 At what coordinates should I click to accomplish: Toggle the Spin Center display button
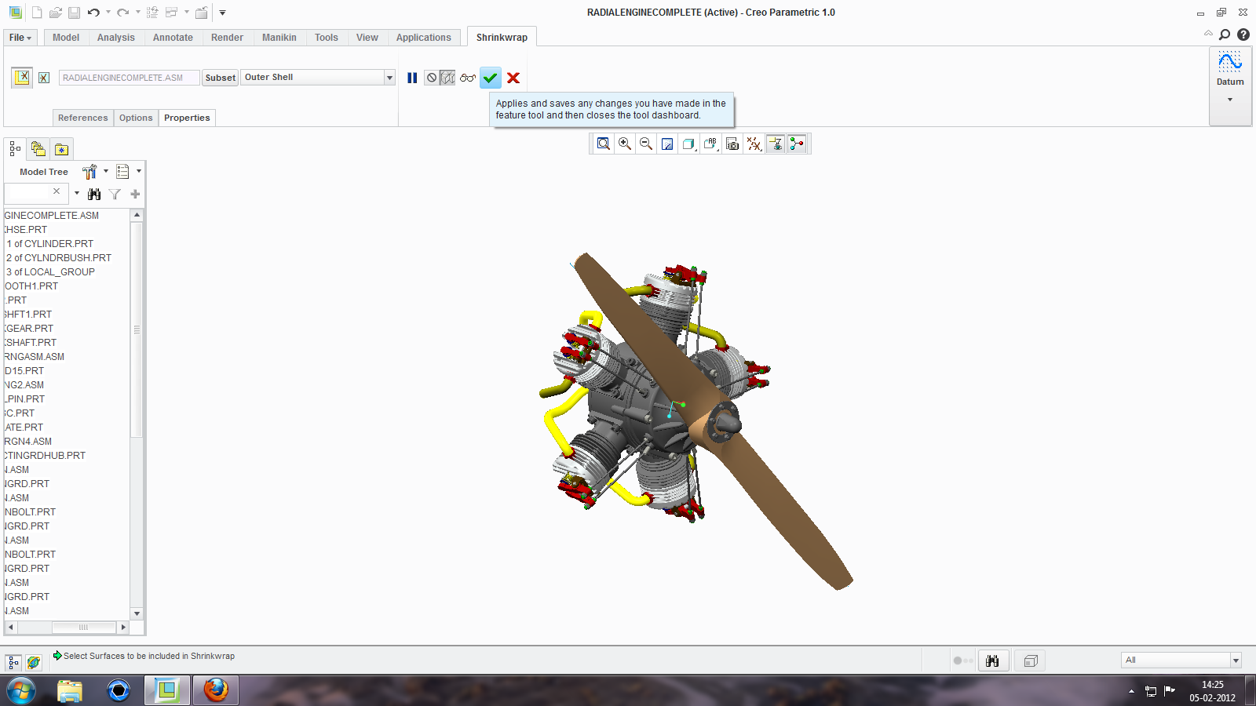tap(798, 144)
